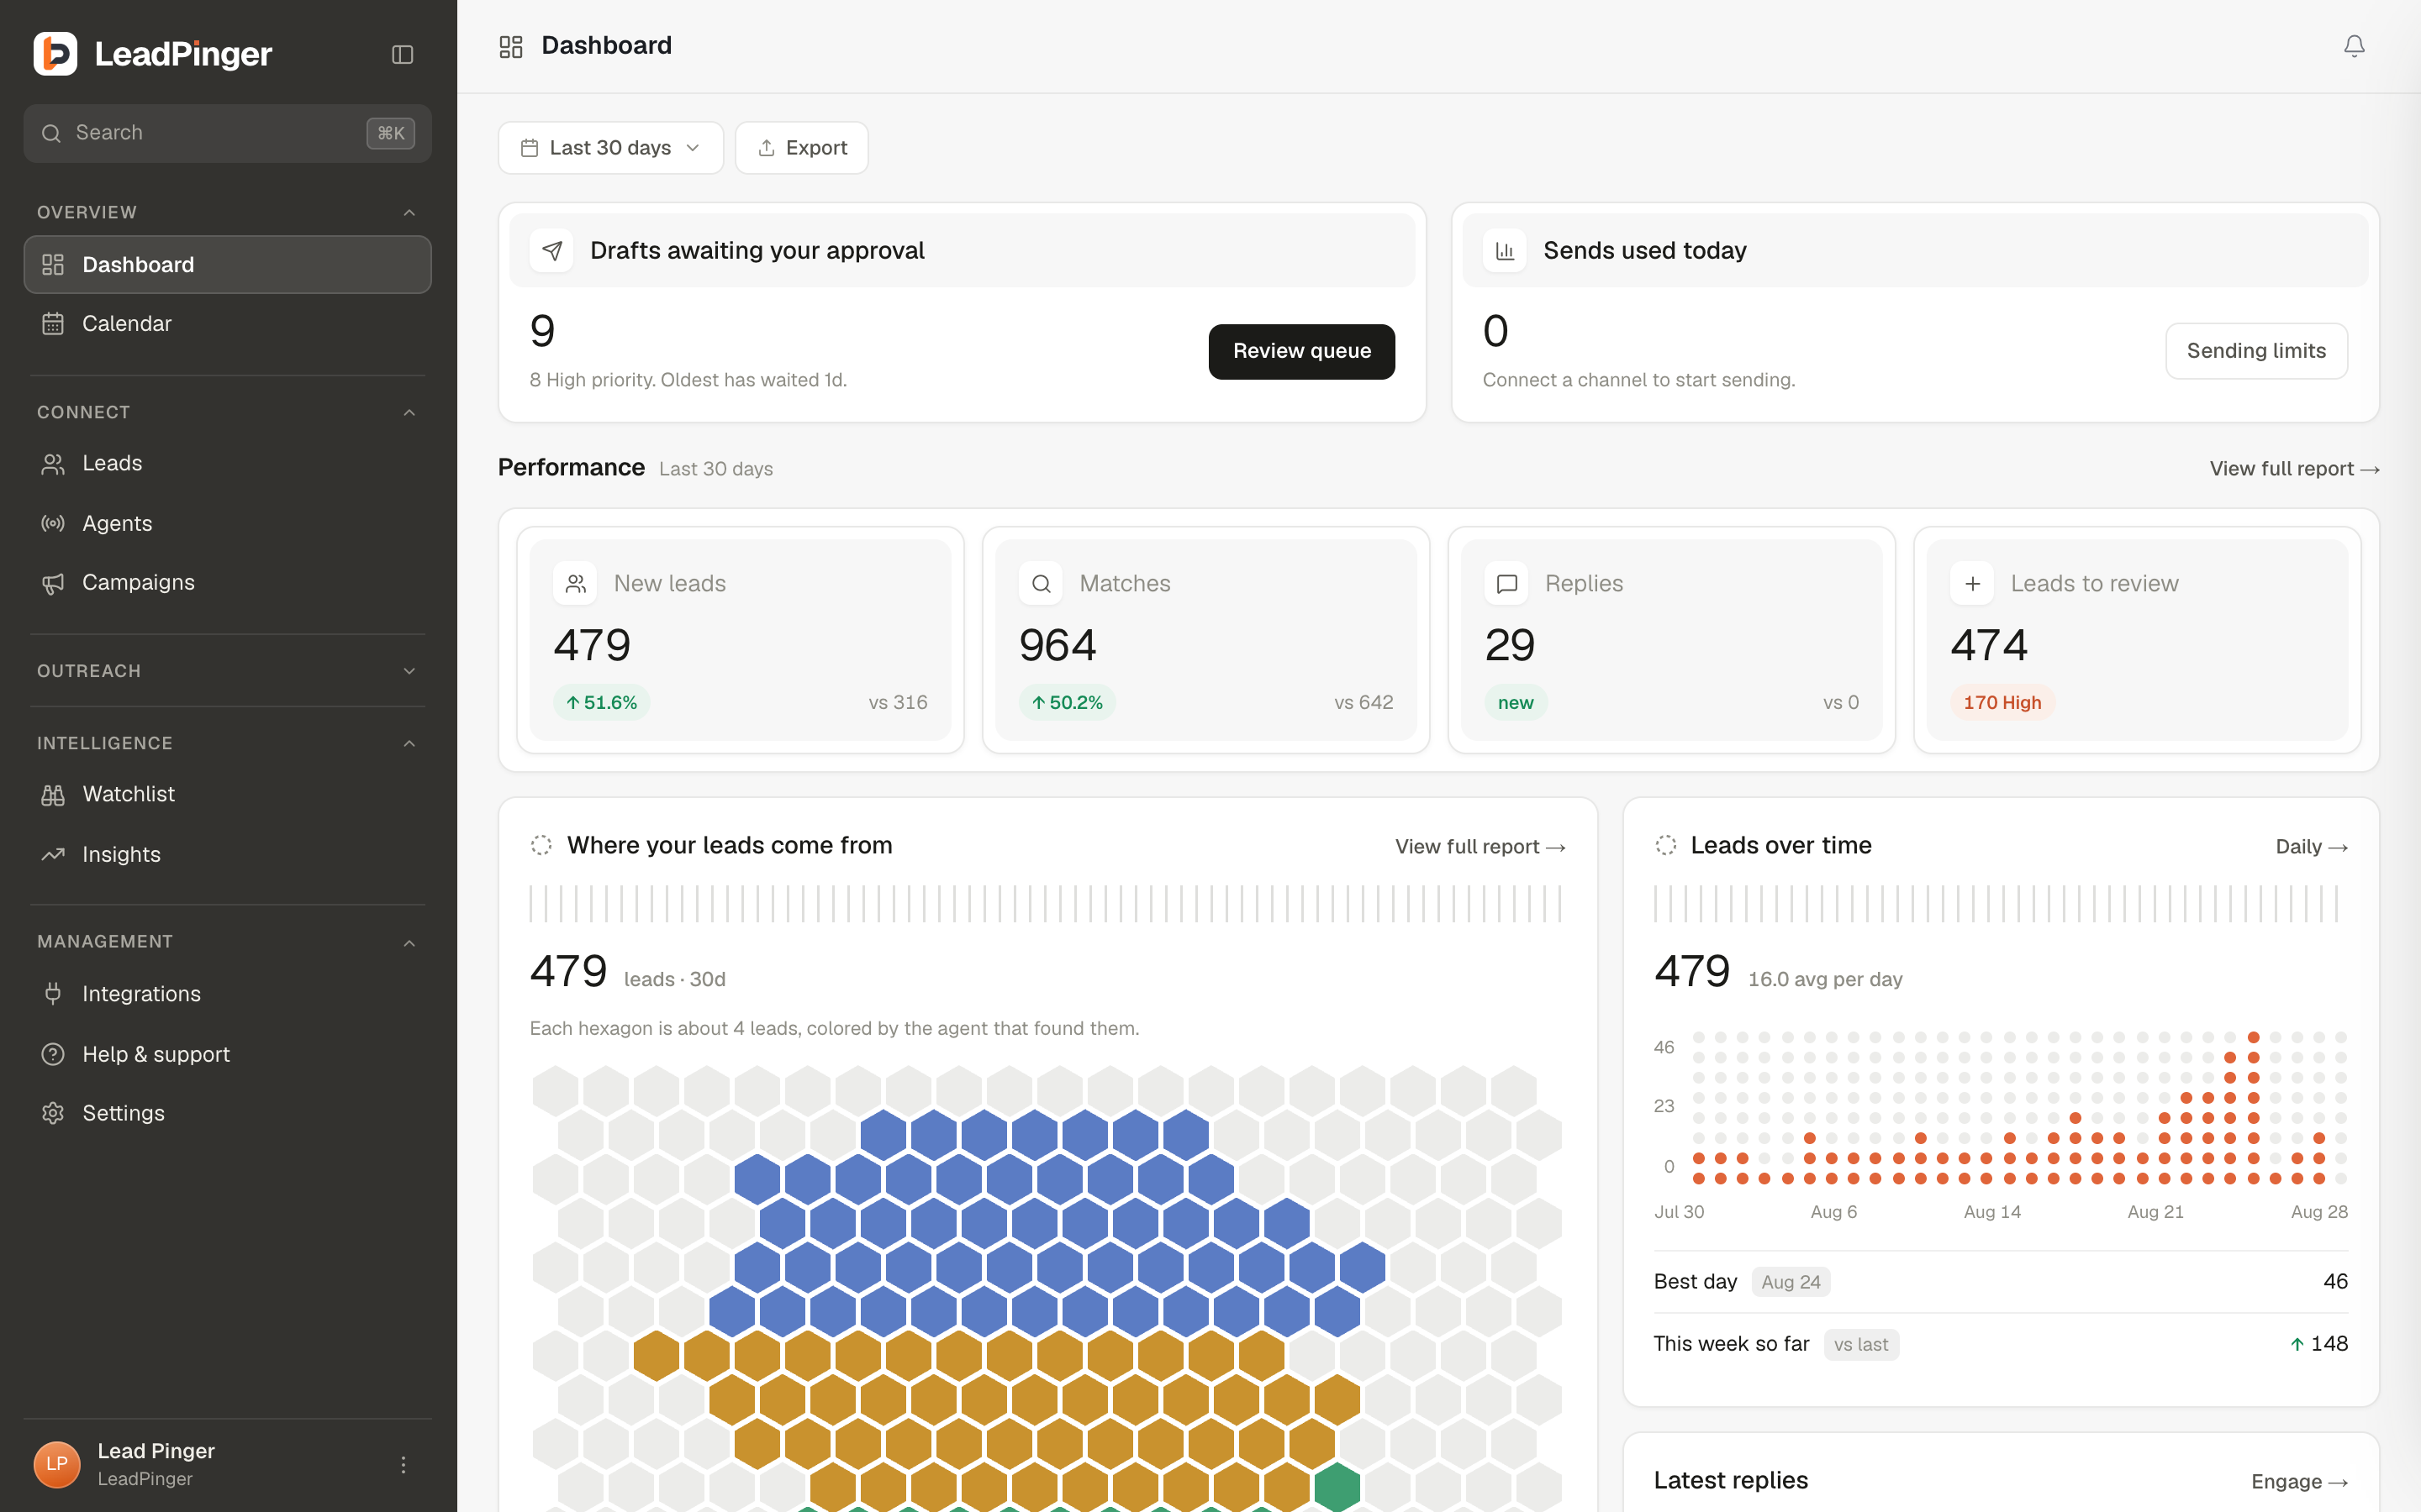2421x1512 pixels.
Task: Click the dashboard grid icon in header
Action: (x=511, y=46)
